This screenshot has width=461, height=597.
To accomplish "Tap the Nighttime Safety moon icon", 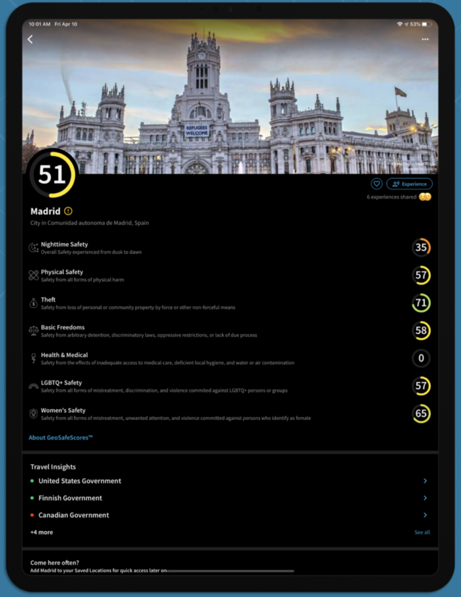I will coord(34,248).
